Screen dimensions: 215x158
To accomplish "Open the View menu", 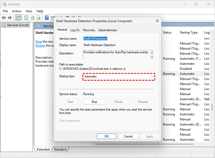I will pos(29,11).
